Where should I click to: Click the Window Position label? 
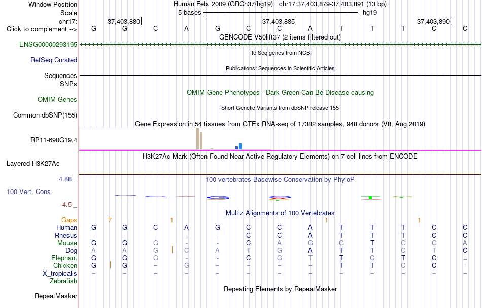[53, 4]
